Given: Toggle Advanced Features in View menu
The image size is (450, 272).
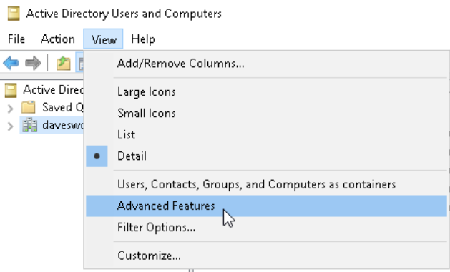Looking at the screenshot, I should click(x=166, y=206).
